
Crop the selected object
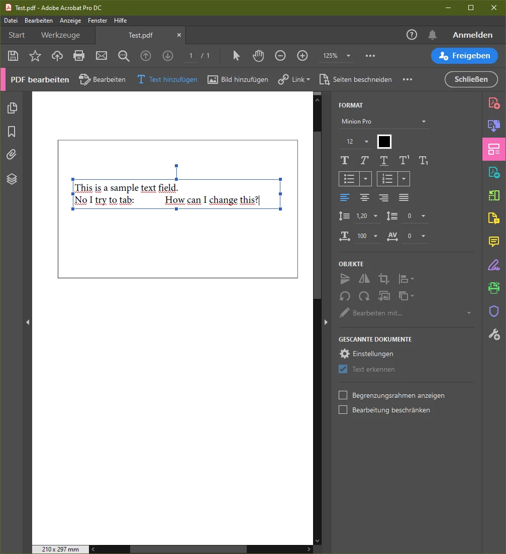384,279
